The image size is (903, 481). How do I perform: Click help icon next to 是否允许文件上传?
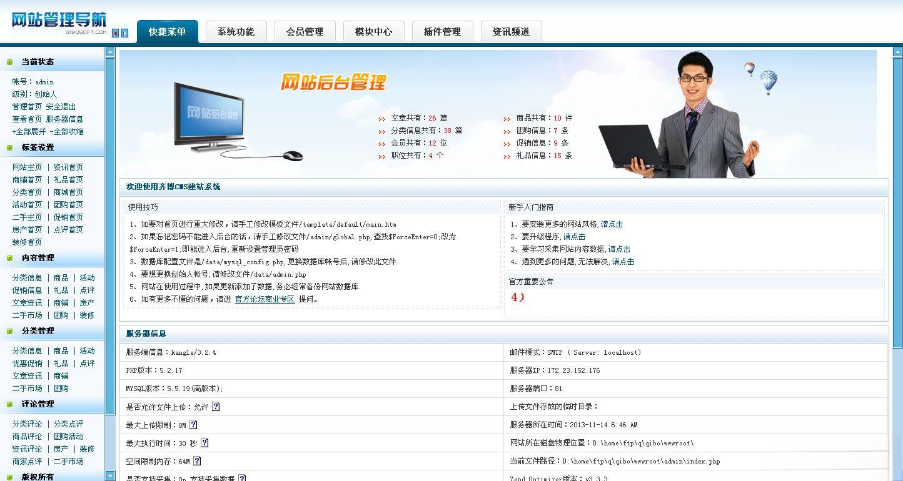click(216, 407)
